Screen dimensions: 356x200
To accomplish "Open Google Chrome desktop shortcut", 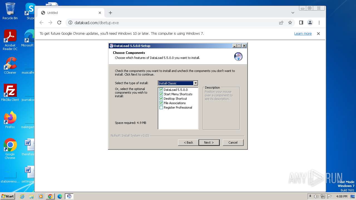I will [10, 149].
